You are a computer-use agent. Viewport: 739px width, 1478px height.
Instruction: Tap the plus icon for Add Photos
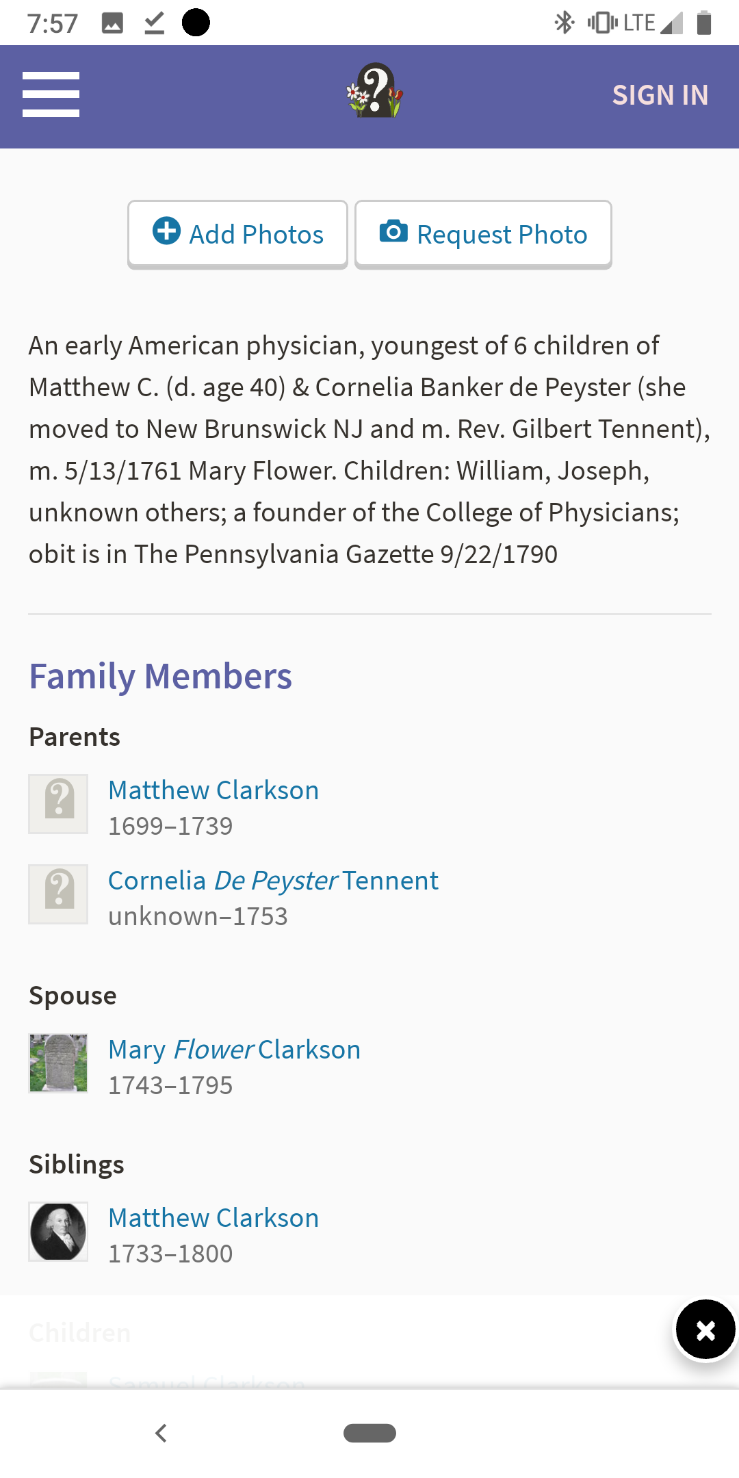click(x=166, y=231)
